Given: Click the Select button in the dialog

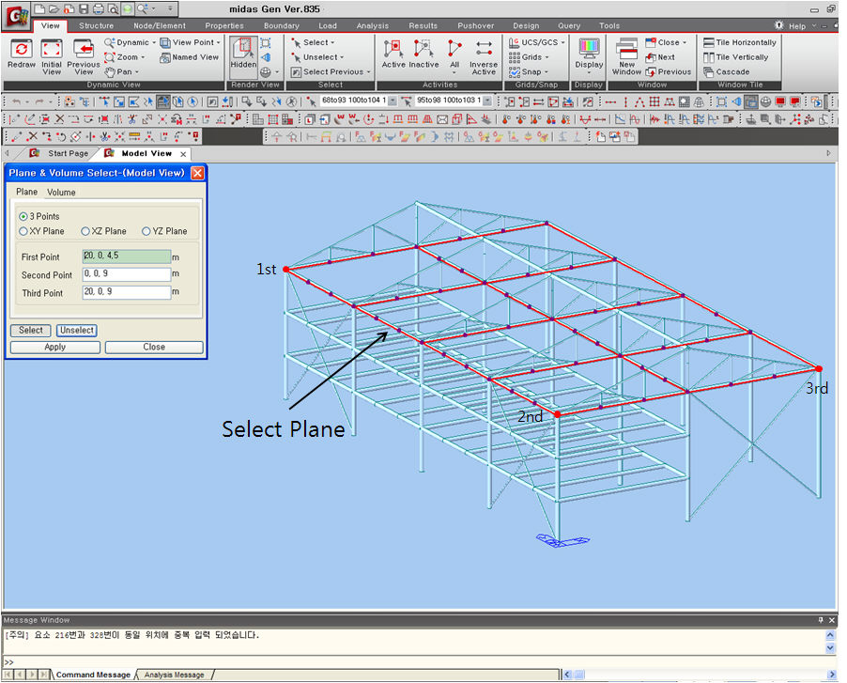Looking at the screenshot, I should click(x=31, y=330).
